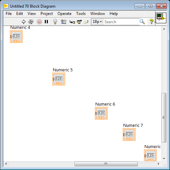Click the vertical scrollbar down arrow
Image resolution: width=170 pixels, height=170 pixels.
coord(164,159)
